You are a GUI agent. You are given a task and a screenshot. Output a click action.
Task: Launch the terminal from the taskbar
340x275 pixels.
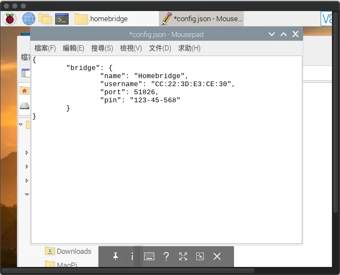(x=62, y=19)
